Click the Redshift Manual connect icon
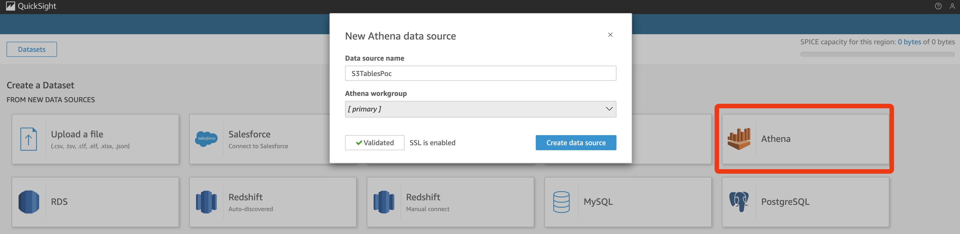Viewport: 960px width, 234px height. [x=383, y=202]
